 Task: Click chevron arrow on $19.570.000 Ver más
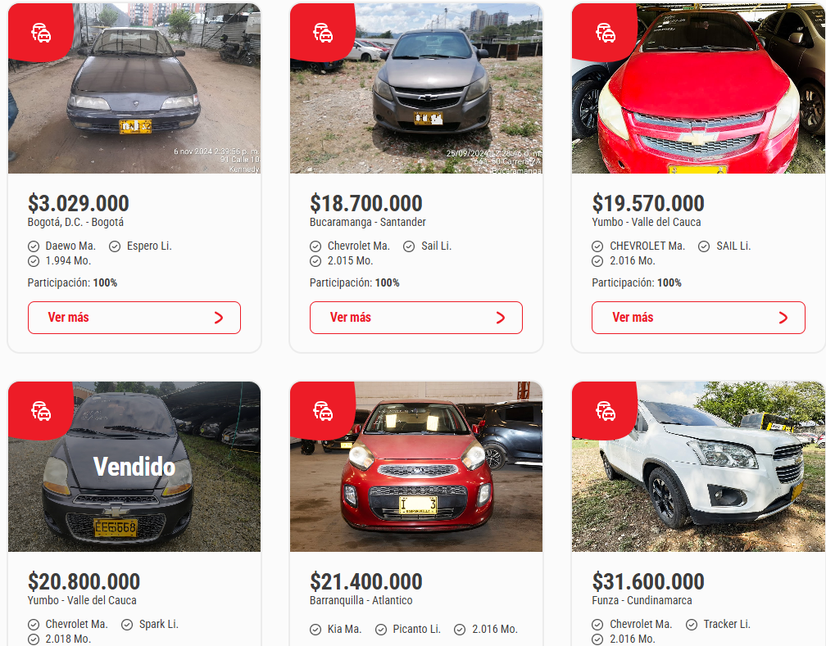coord(783,318)
